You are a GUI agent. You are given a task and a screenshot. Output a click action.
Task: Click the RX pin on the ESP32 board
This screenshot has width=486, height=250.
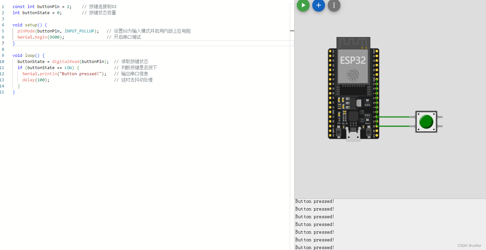click(377, 70)
